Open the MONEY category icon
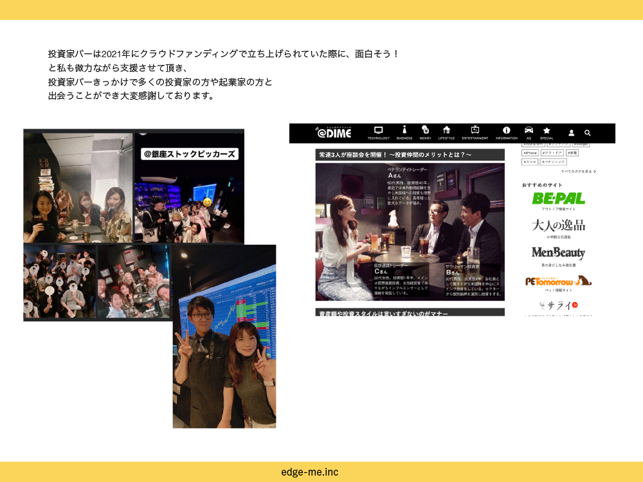Viewport: 643px width, 482px height. click(x=425, y=130)
